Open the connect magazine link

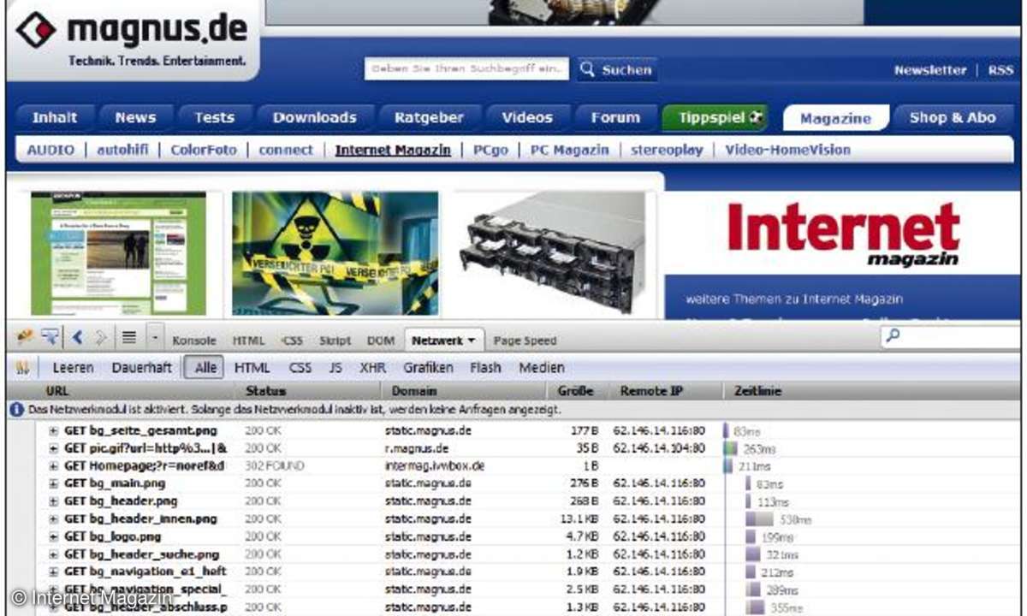pos(286,150)
